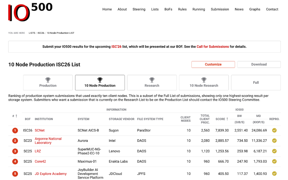Click the Customize button

(x=213, y=64)
